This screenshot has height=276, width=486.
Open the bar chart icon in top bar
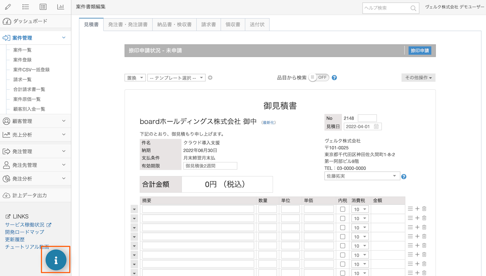61,7
